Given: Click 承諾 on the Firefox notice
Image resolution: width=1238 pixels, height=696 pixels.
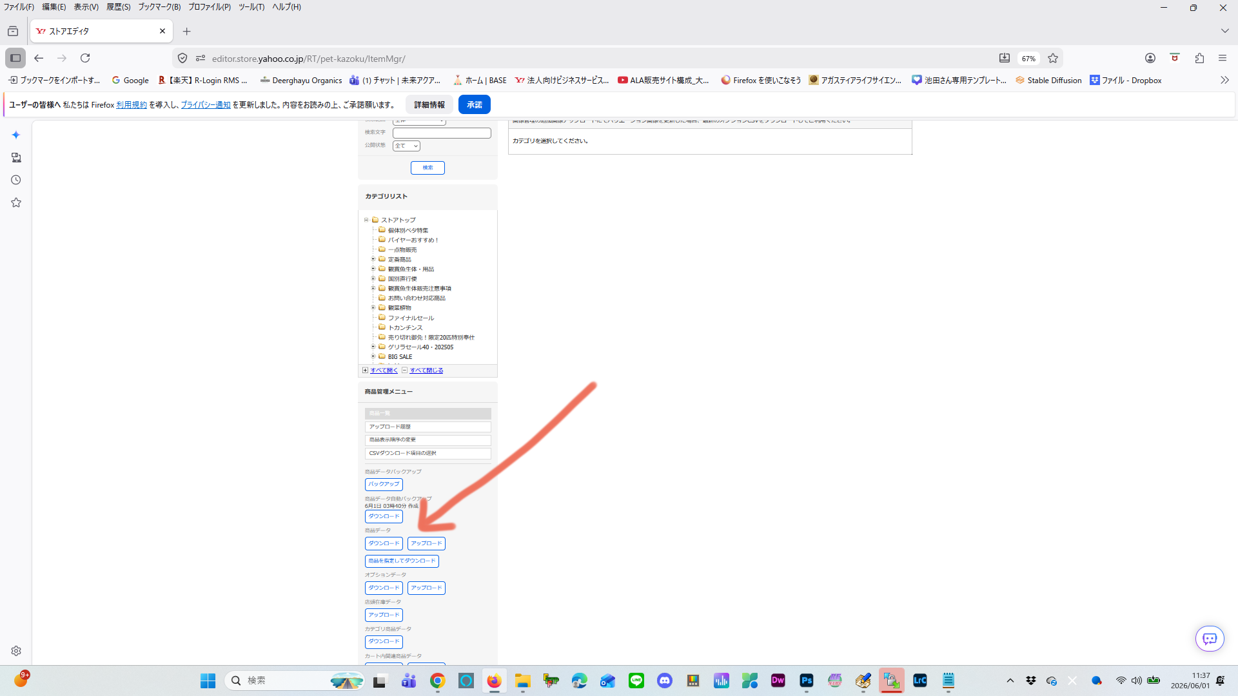Looking at the screenshot, I should (x=475, y=104).
